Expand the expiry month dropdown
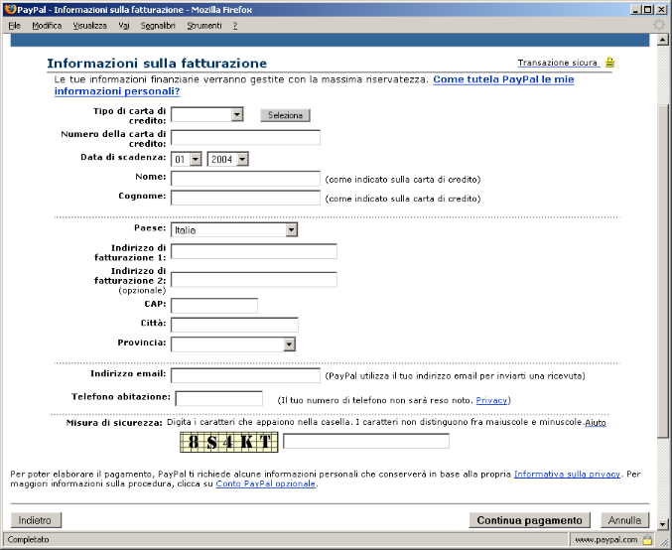672x550 pixels. pyautogui.click(x=196, y=159)
